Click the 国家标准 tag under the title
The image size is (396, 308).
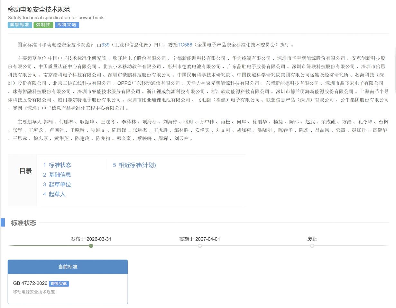coord(20,25)
